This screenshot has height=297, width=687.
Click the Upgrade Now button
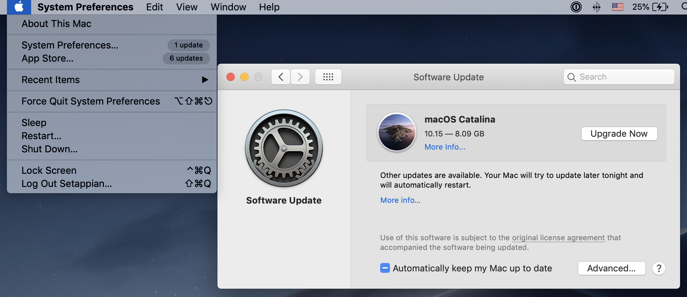click(619, 134)
